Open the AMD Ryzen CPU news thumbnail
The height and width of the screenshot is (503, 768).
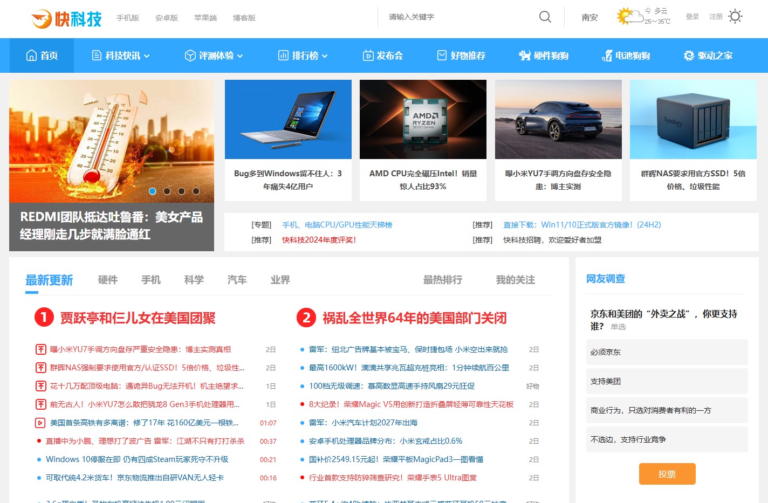click(423, 119)
